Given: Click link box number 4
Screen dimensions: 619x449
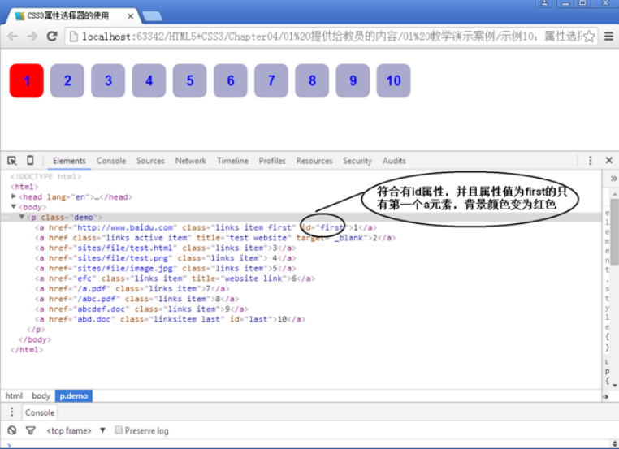Looking at the screenshot, I should click(149, 80).
